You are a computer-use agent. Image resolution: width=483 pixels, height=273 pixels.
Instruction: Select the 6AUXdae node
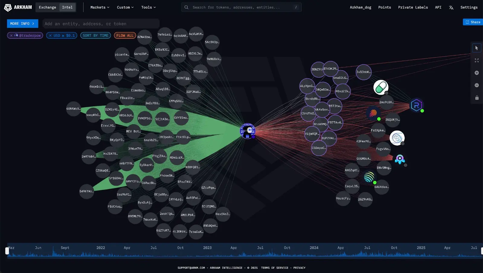click(x=382, y=187)
